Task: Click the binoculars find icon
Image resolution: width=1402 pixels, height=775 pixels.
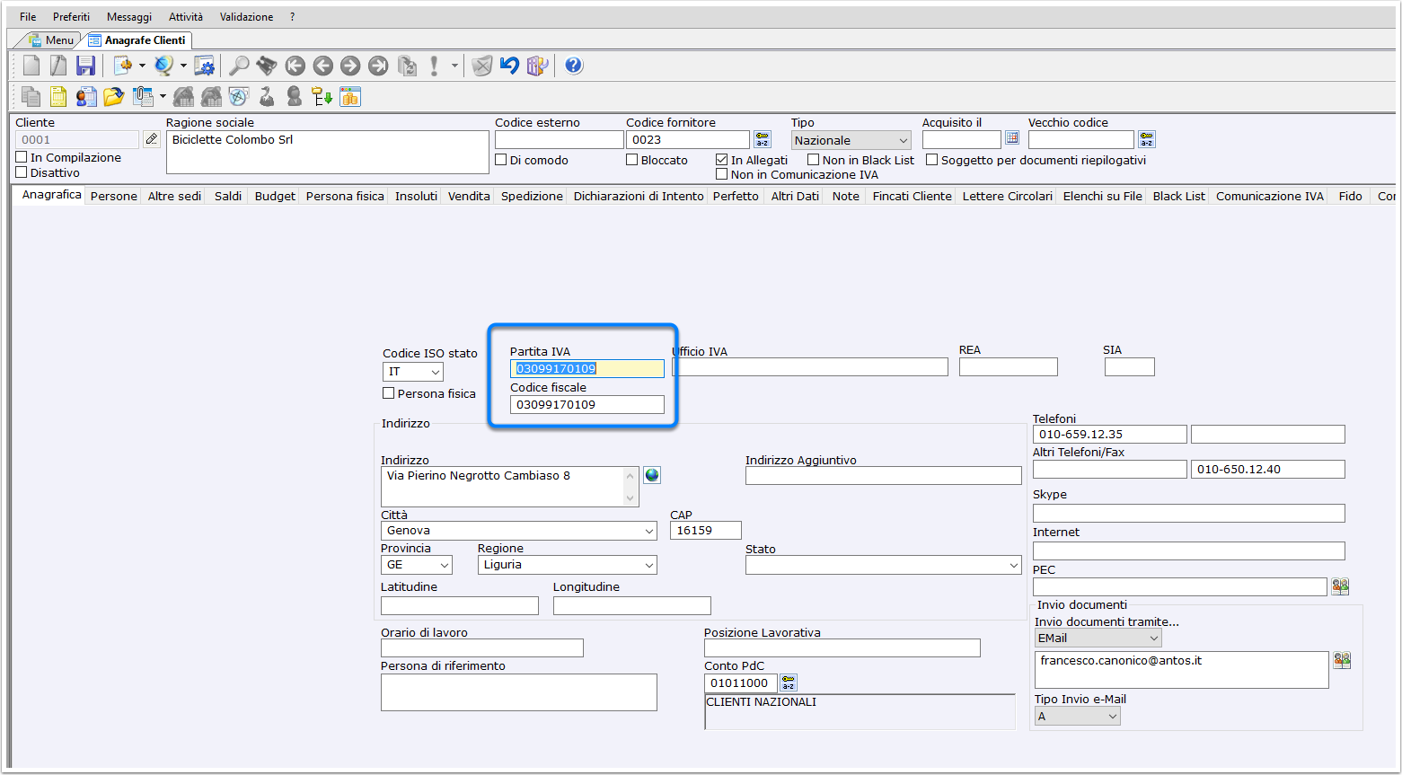Action: coord(267,66)
